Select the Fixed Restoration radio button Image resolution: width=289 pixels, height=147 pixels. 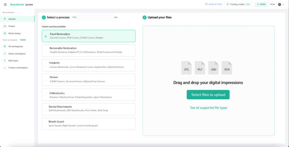point(46,36)
